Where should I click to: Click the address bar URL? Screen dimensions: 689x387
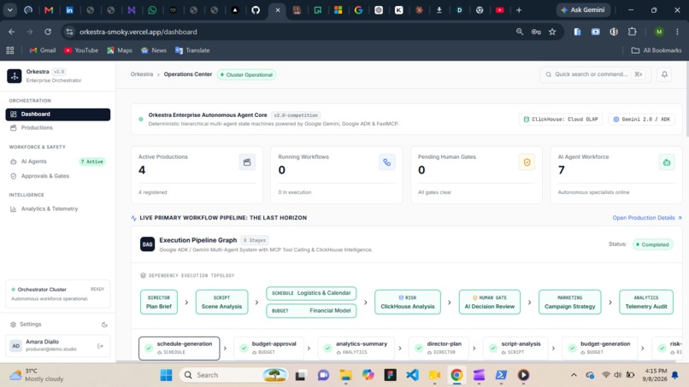click(138, 32)
